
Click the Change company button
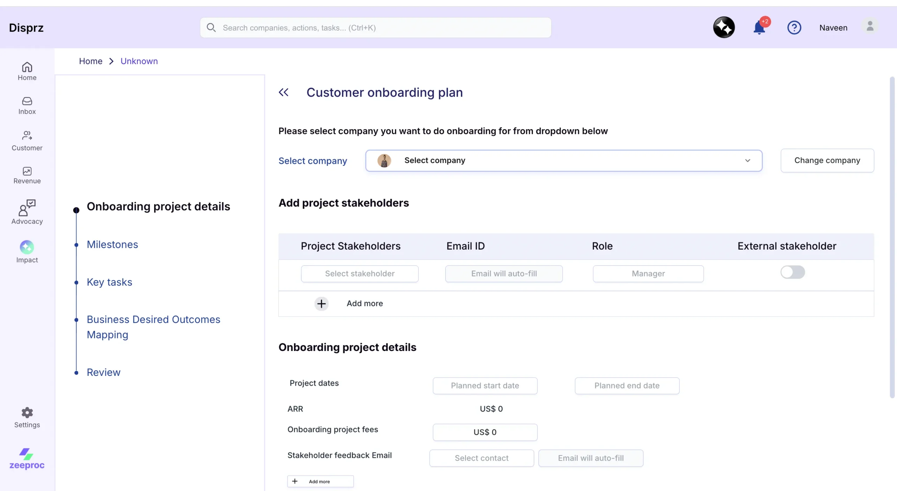827,161
